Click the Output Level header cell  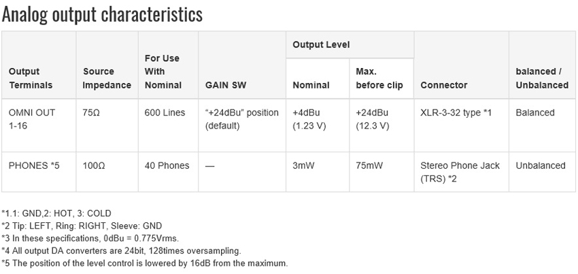[350, 45]
